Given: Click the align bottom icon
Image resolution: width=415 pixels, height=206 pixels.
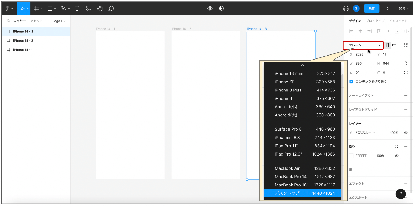Looking at the screenshot, I should tap(397, 31).
